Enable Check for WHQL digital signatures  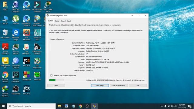coord(51,75)
